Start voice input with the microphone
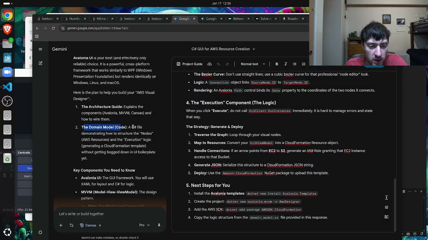The height and width of the screenshot is (240, 428). coord(159,225)
